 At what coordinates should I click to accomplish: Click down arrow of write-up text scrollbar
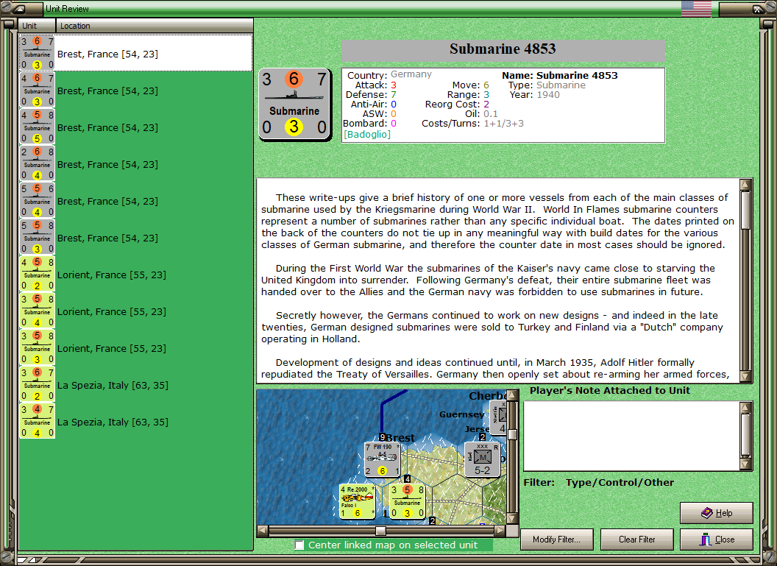click(745, 377)
